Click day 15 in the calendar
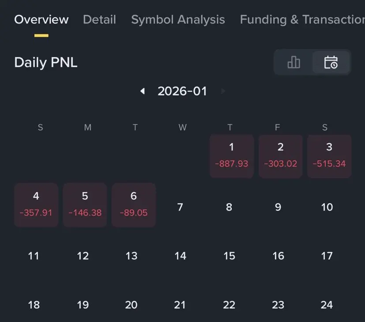The width and height of the screenshot is (365, 322). click(229, 256)
